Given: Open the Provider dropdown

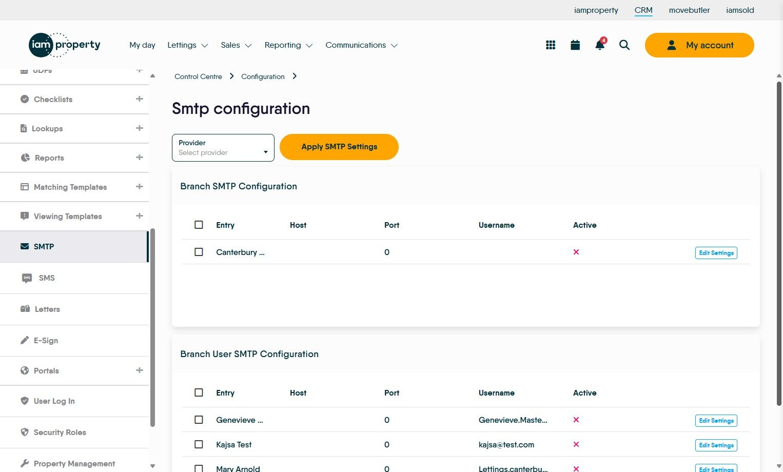Looking at the screenshot, I should coord(223,148).
